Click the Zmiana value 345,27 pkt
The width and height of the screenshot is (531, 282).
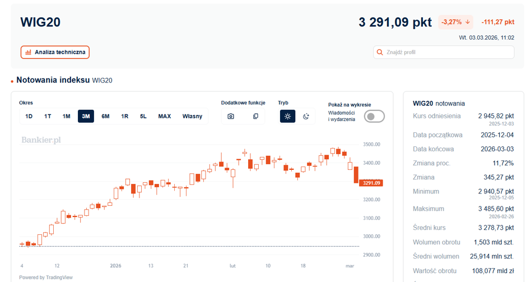click(499, 177)
